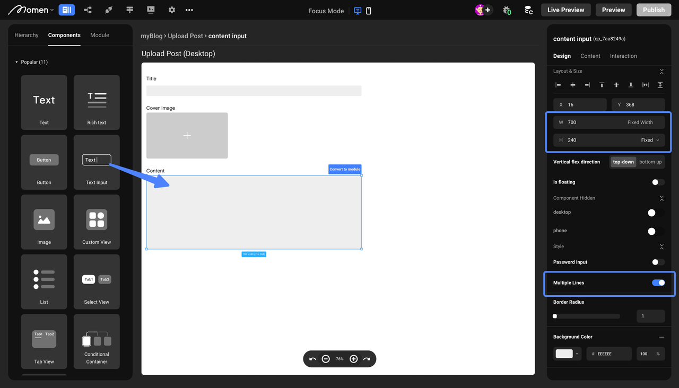This screenshot has width=679, height=388.
Task: Select the Text Input component card
Action: pos(97,162)
